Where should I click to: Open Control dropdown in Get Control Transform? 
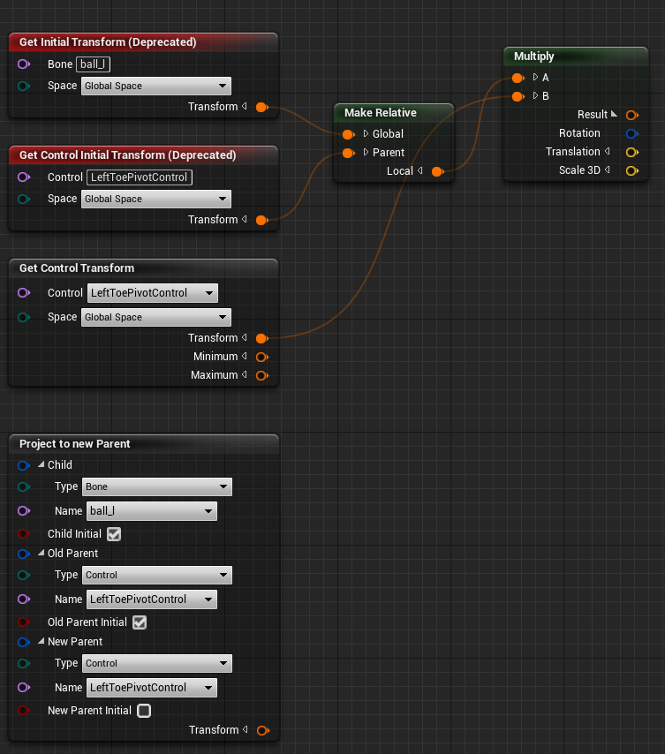click(153, 293)
